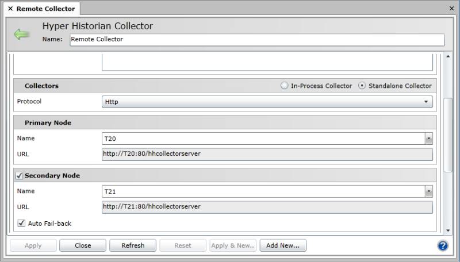Click the vertical scrollbar down arrow
The width and height of the screenshot is (460, 262).
[448, 230]
